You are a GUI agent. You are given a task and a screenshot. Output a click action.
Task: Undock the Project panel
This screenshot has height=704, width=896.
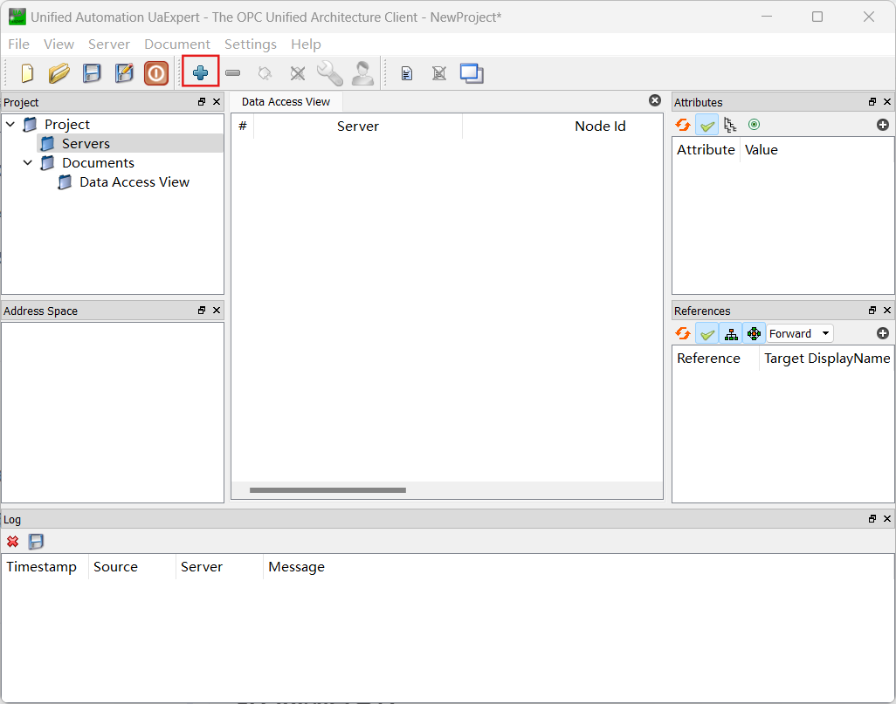click(x=202, y=102)
